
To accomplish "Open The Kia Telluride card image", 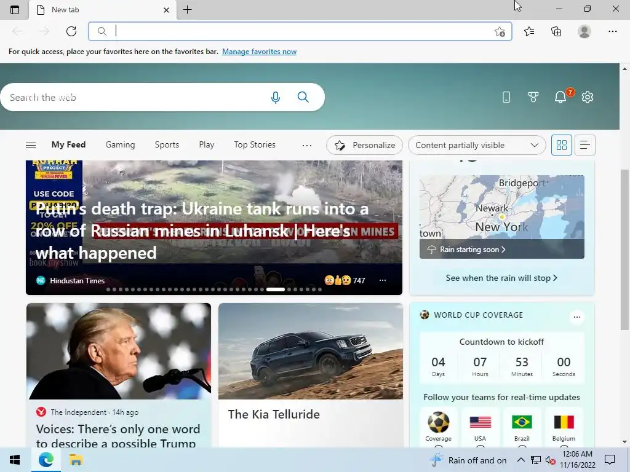I will point(311,351).
